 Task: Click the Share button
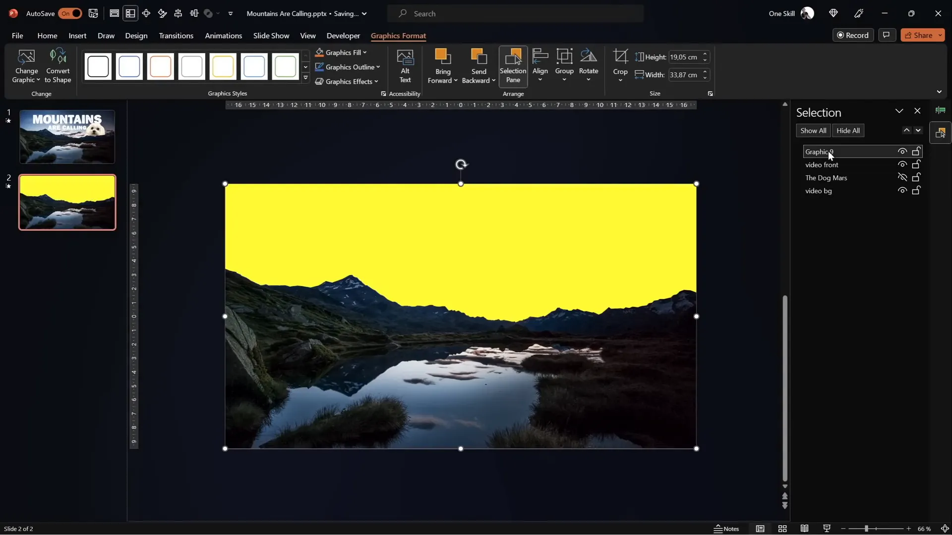pos(918,35)
